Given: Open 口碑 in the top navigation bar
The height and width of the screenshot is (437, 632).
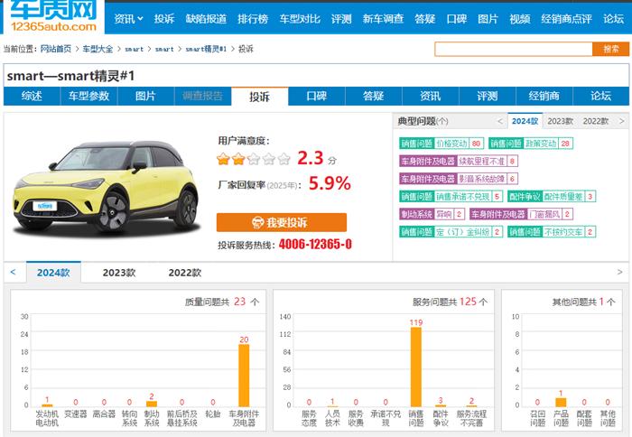Looking at the screenshot, I should pos(456,19).
